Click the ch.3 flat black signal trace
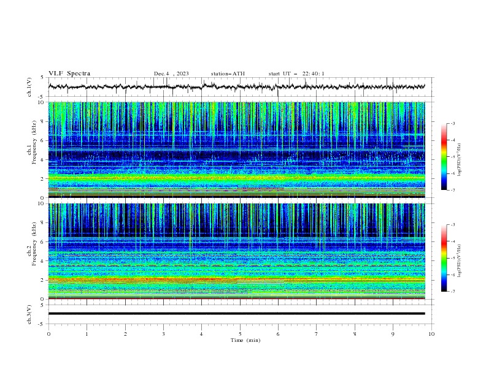Viewport: 486px width, 375px height. (236, 314)
